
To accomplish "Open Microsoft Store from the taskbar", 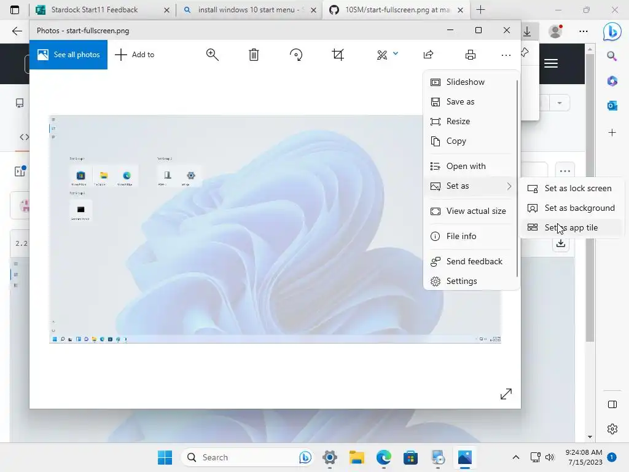I will [x=410, y=457].
